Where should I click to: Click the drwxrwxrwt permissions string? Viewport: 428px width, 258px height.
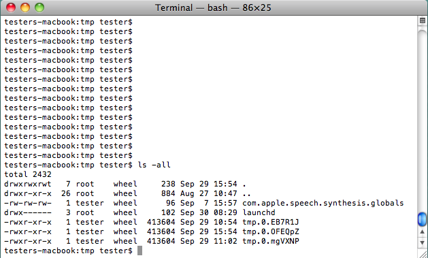(28, 184)
